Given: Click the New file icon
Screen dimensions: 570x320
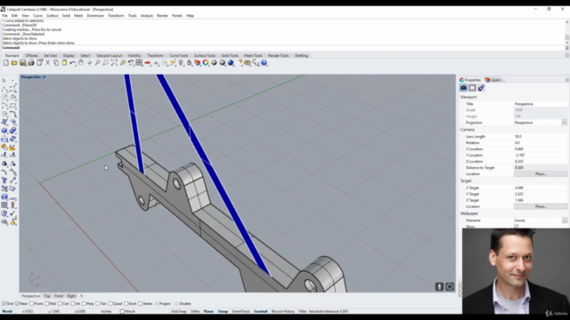Looking at the screenshot, I should pos(6,63).
